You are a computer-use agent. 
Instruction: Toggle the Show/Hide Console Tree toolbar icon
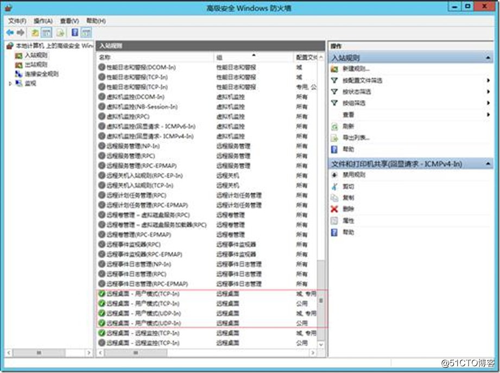coord(47,33)
